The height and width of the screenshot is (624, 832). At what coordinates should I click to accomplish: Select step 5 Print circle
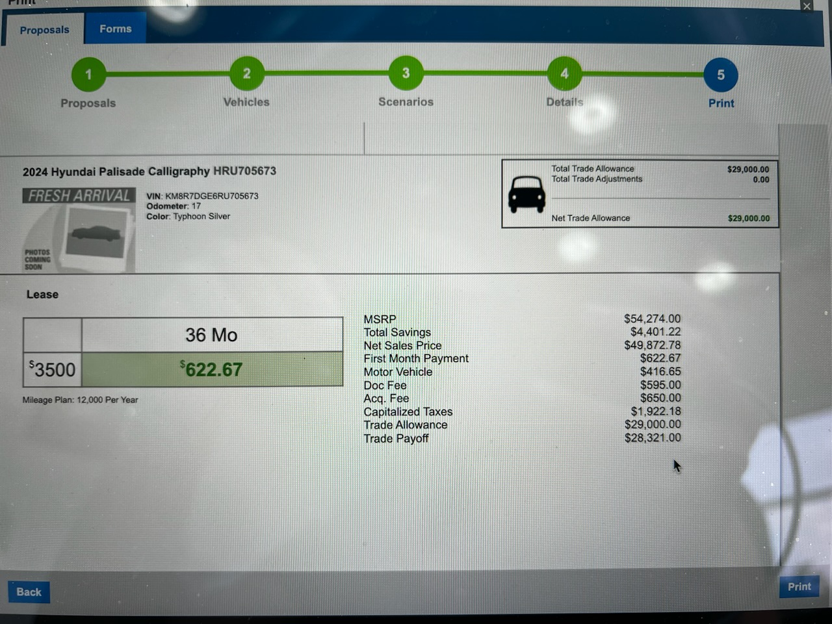click(x=721, y=75)
